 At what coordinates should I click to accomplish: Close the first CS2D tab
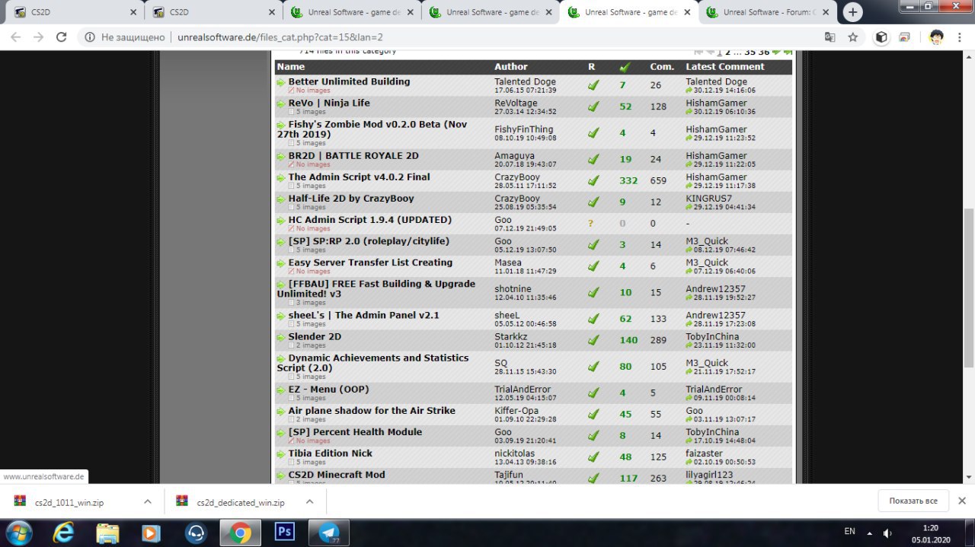pos(133,12)
